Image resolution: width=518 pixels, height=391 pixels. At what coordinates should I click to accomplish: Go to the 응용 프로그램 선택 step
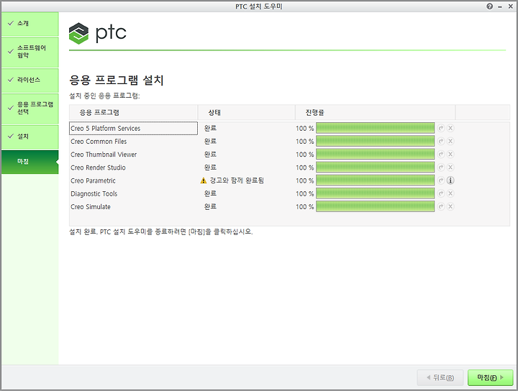pyautogui.click(x=29, y=109)
